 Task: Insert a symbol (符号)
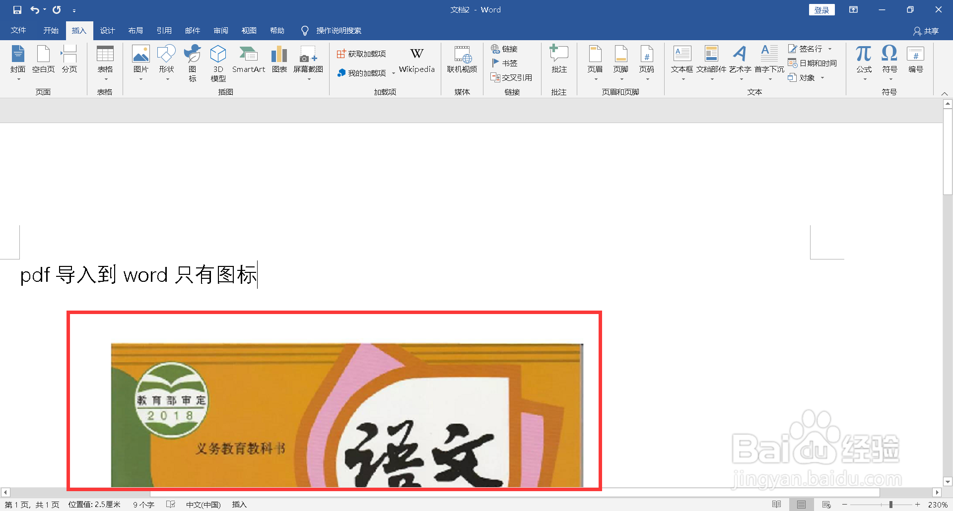889,63
